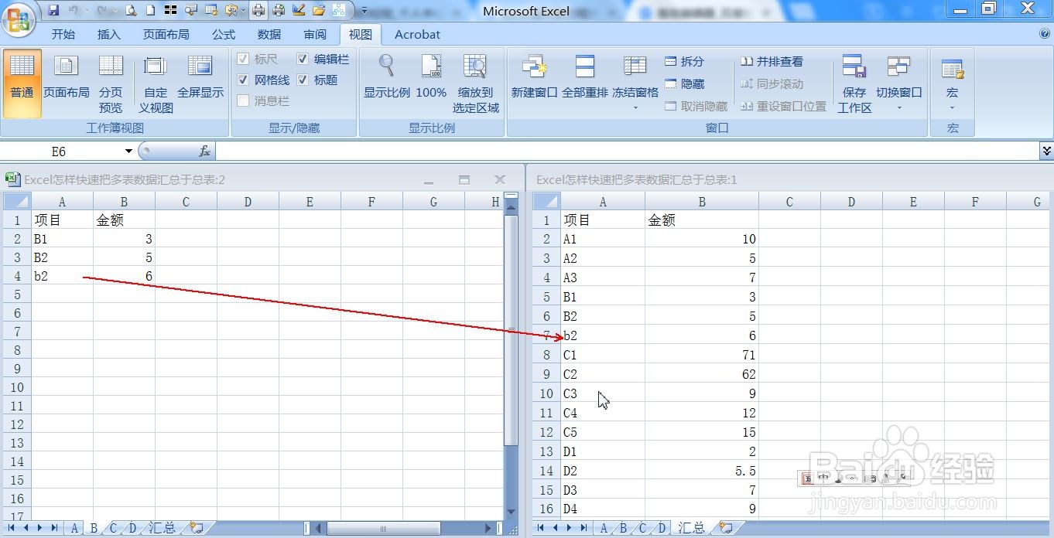Toggle the 网格线 gridlines checkbox
1054x538 pixels.
click(x=243, y=80)
